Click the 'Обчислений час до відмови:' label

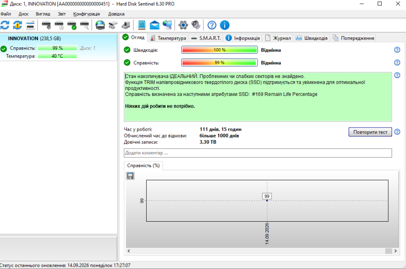pos(155,136)
